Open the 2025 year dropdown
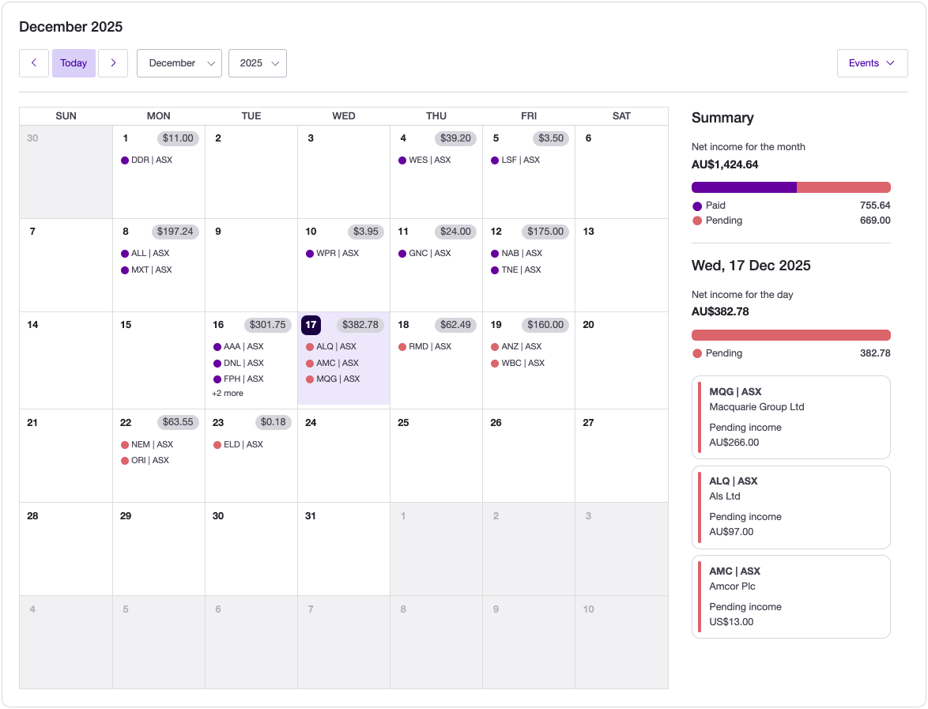The width and height of the screenshot is (928, 709). [258, 62]
